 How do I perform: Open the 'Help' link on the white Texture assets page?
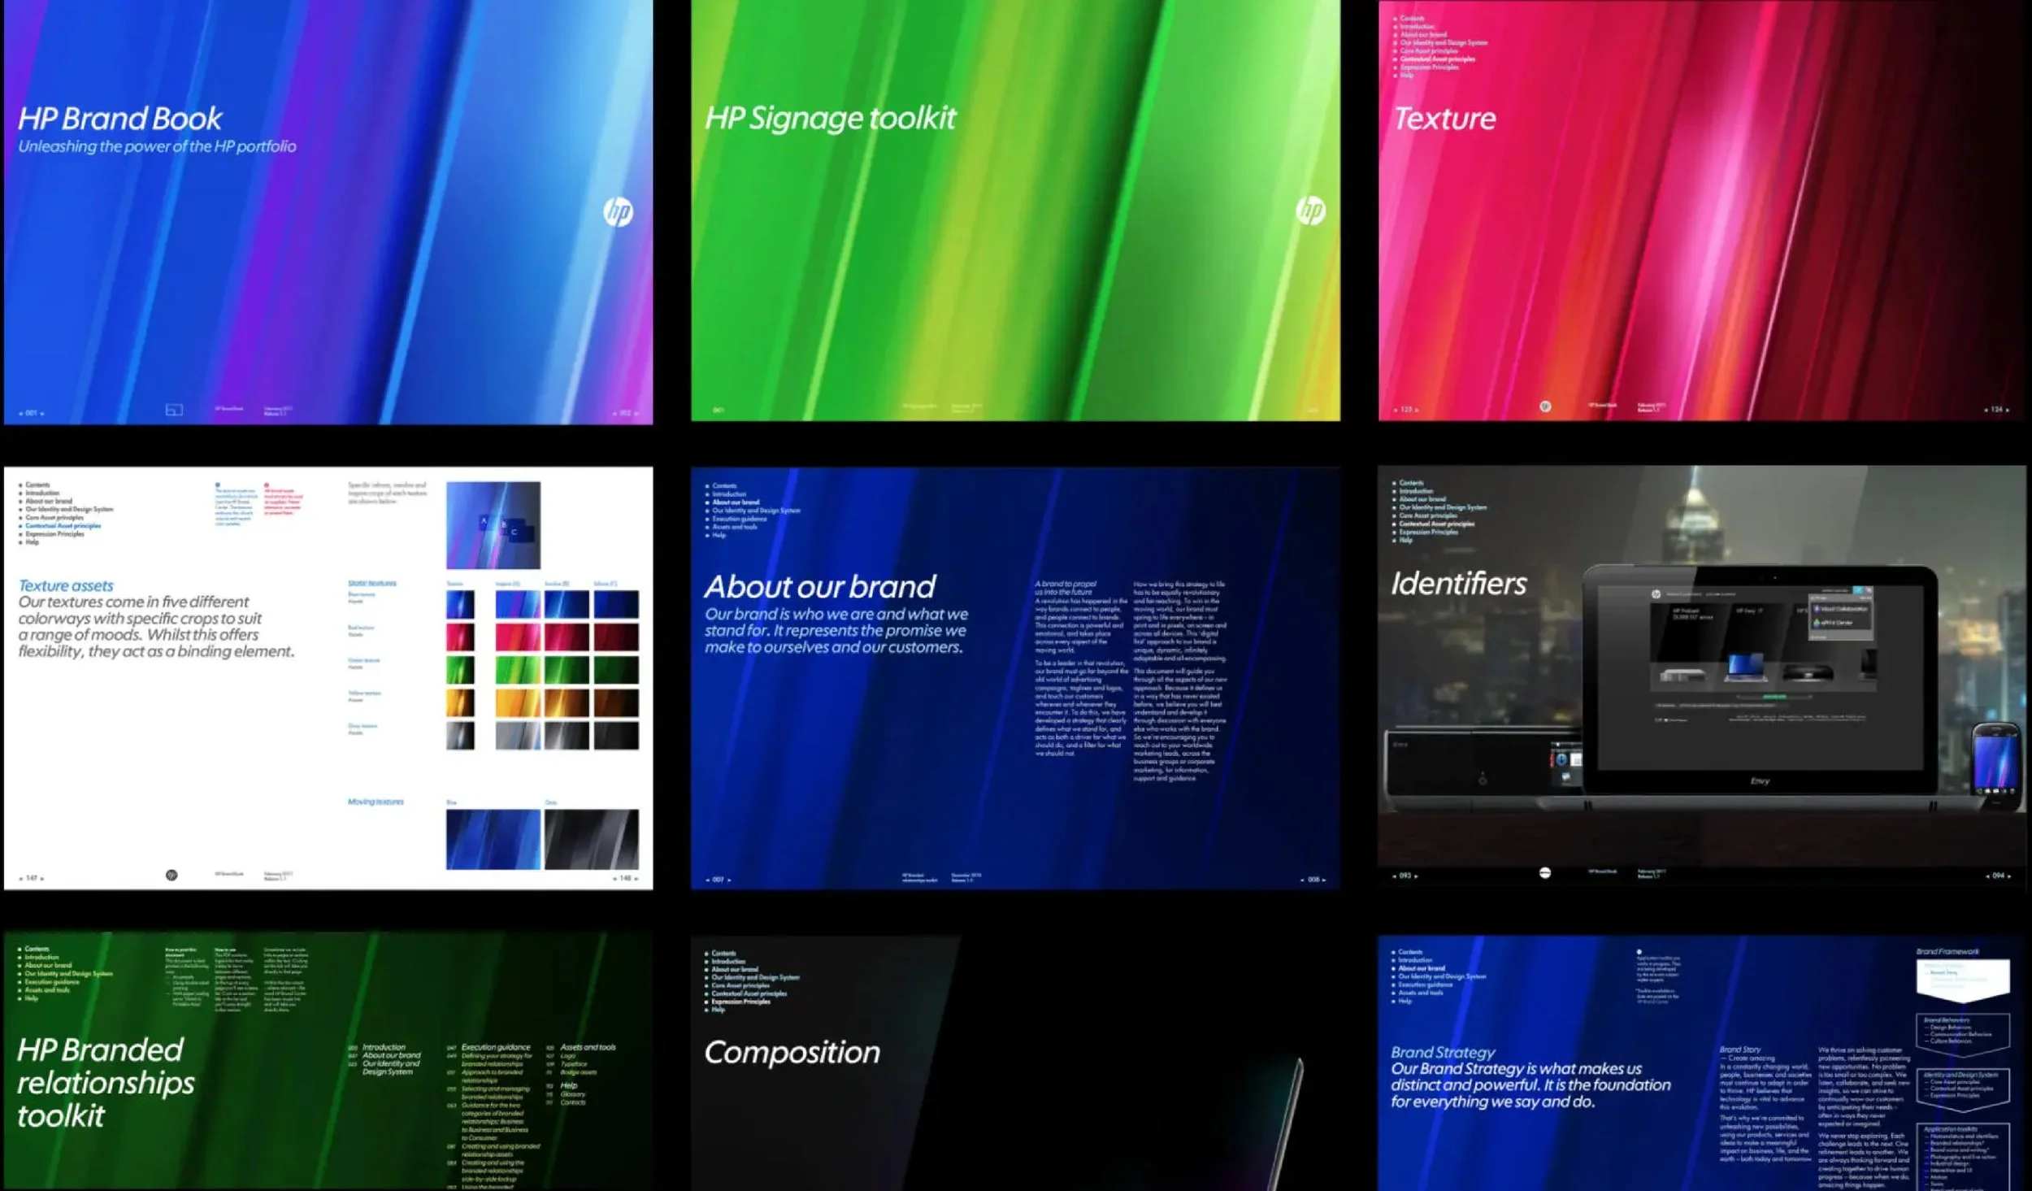[x=32, y=542]
